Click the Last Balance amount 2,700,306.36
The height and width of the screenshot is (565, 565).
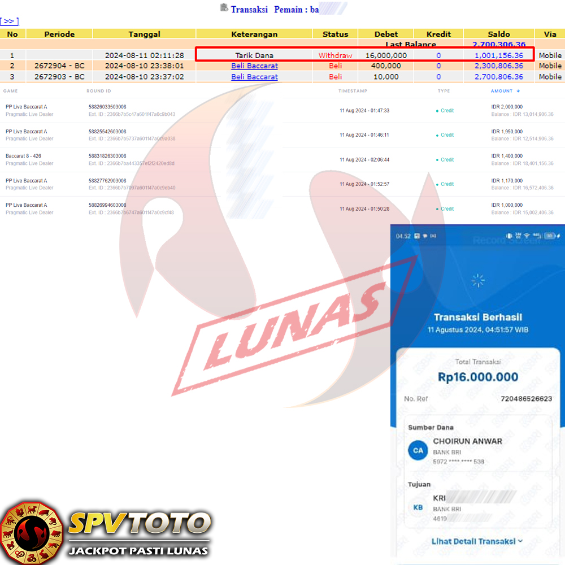click(499, 44)
